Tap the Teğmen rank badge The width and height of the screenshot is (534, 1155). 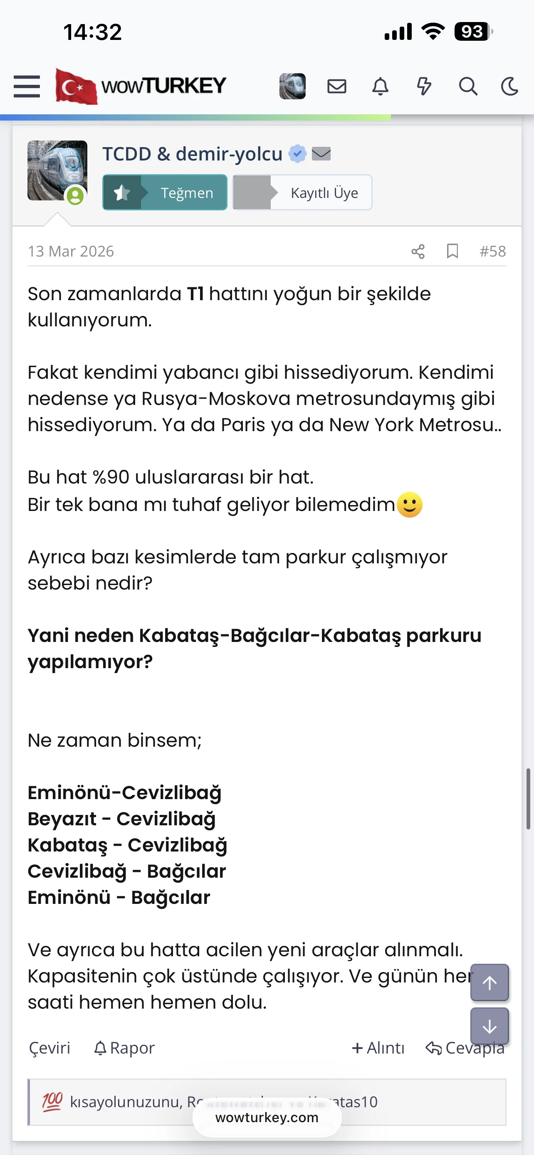click(x=165, y=192)
